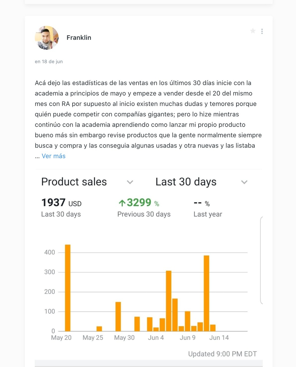The image size is (296, 367).
Task: Click the green up arrow 3299% indicator
Action: 139,203
